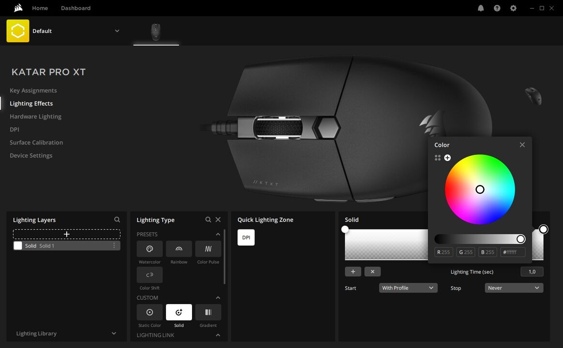The image size is (563, 348).
Task: Open the notifications bell
Action: tap(481, 8)
